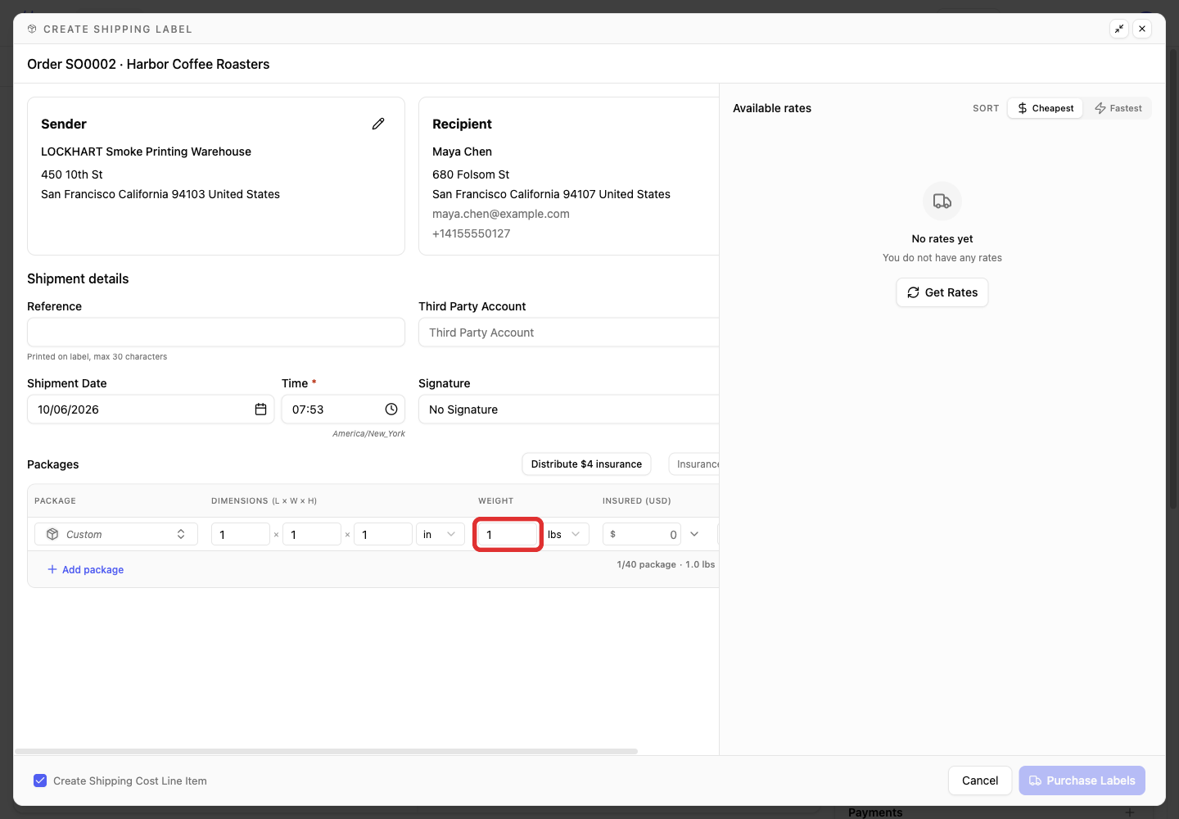1179x819 pixels.
Task: Click the truck icon above No rates yet
Action: coord(942,201)
